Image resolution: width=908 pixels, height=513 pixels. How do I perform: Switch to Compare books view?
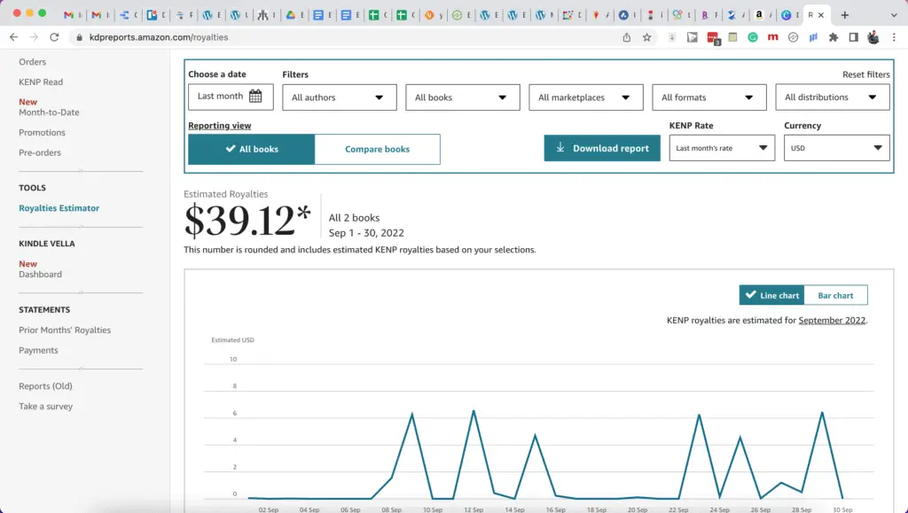[x=377, y=149]
